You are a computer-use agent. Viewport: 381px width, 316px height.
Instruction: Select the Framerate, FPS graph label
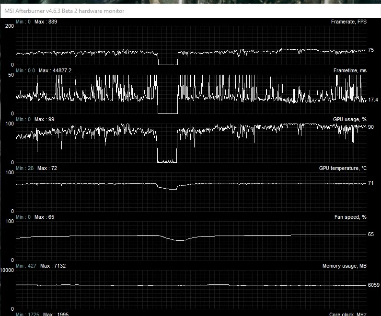tap(349, 22)
